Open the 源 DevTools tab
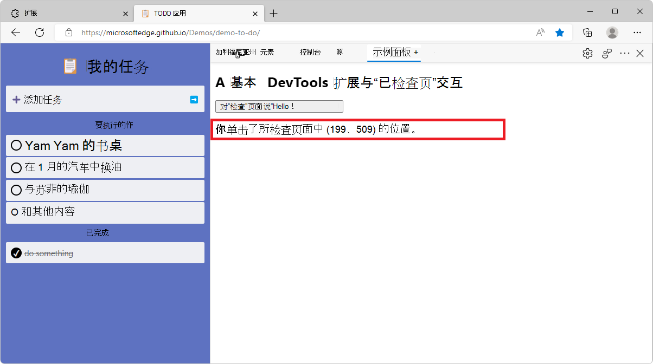 [340, 53]
